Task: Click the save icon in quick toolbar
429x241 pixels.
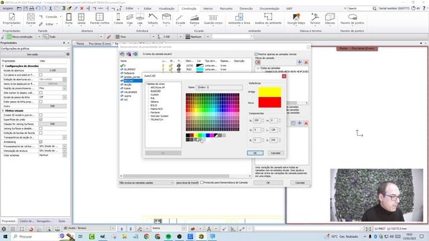Action: pos(25,9)
